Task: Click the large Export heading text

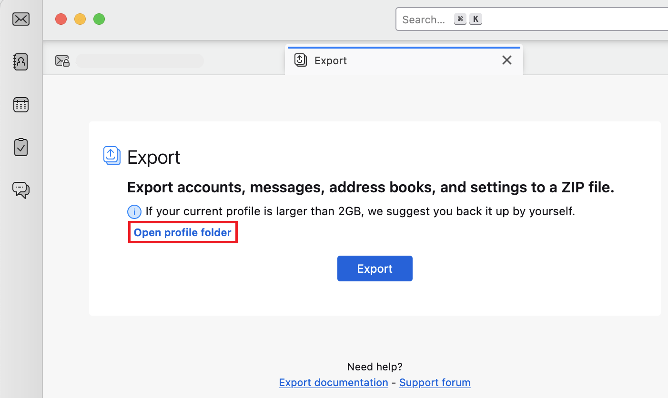Action: (154, 158)
